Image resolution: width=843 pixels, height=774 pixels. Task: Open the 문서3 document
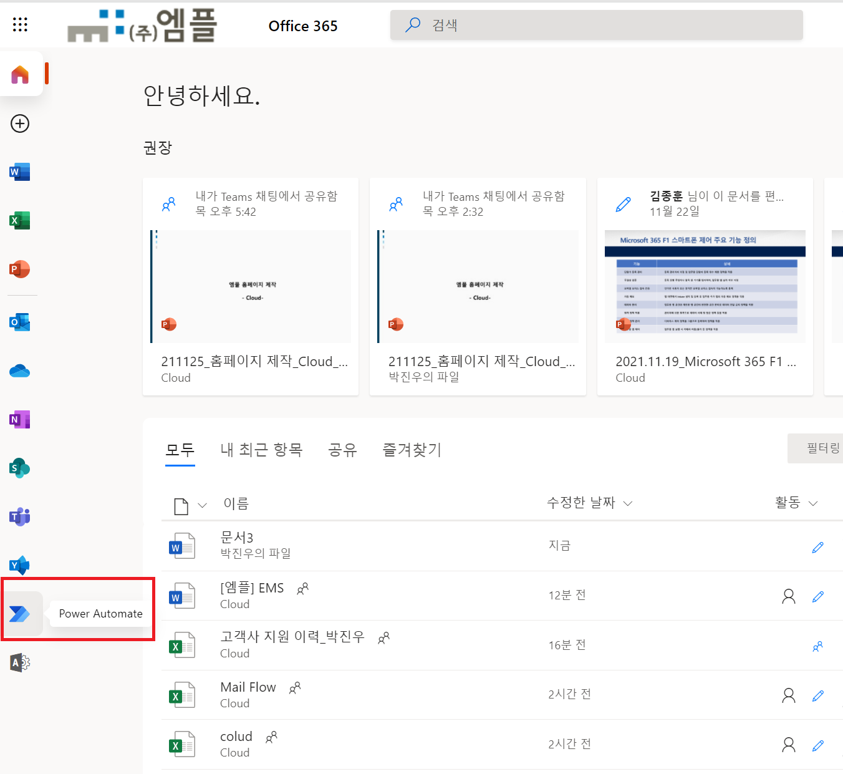pyautogui.click(x=237, y=538)
